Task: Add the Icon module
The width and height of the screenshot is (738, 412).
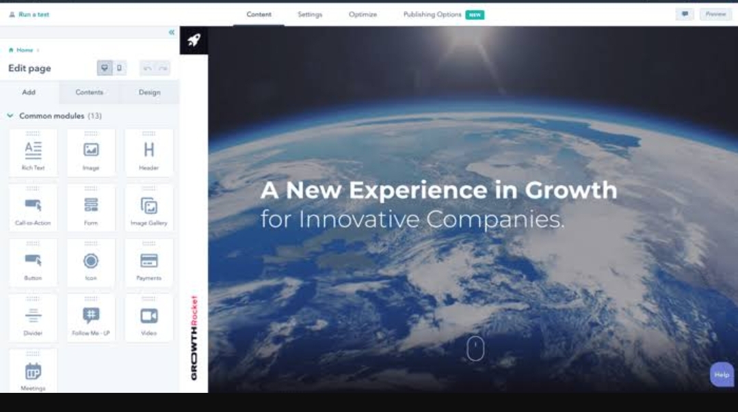Action: 91,263
